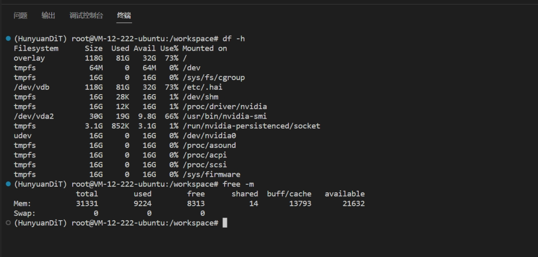This screenshot has height=257, width=538.
Task: Click the '9224' used memory value
Action: 142,204
